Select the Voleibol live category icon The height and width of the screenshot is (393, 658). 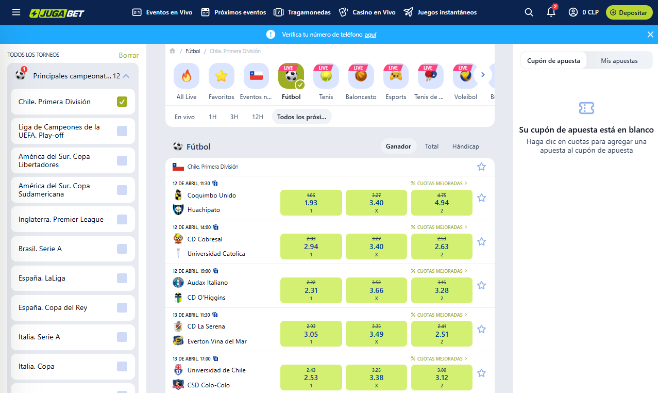tap(466, 76)
